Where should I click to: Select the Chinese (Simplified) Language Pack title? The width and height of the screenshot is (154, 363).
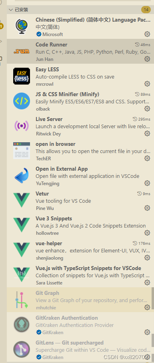[93, 20]
